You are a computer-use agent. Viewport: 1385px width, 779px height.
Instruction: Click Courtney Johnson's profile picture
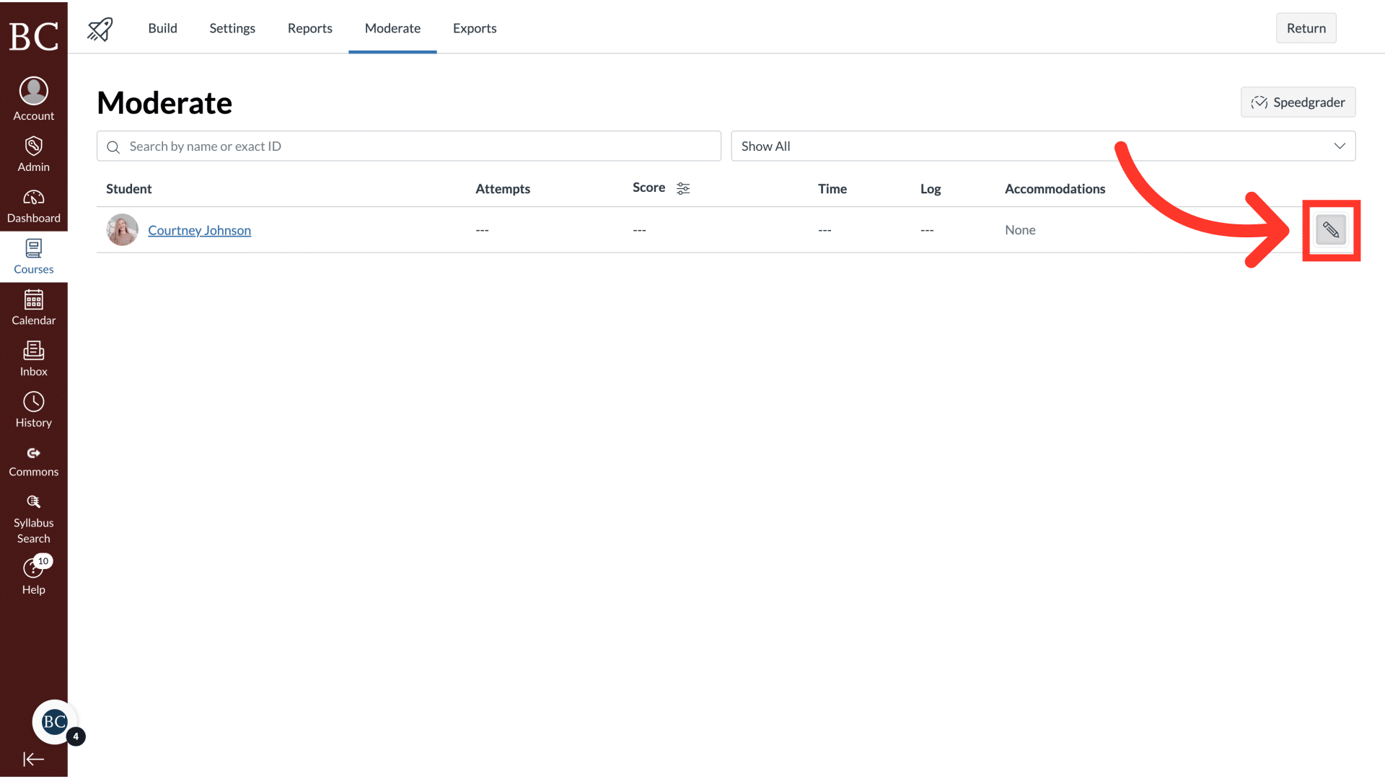coord(121,229)
